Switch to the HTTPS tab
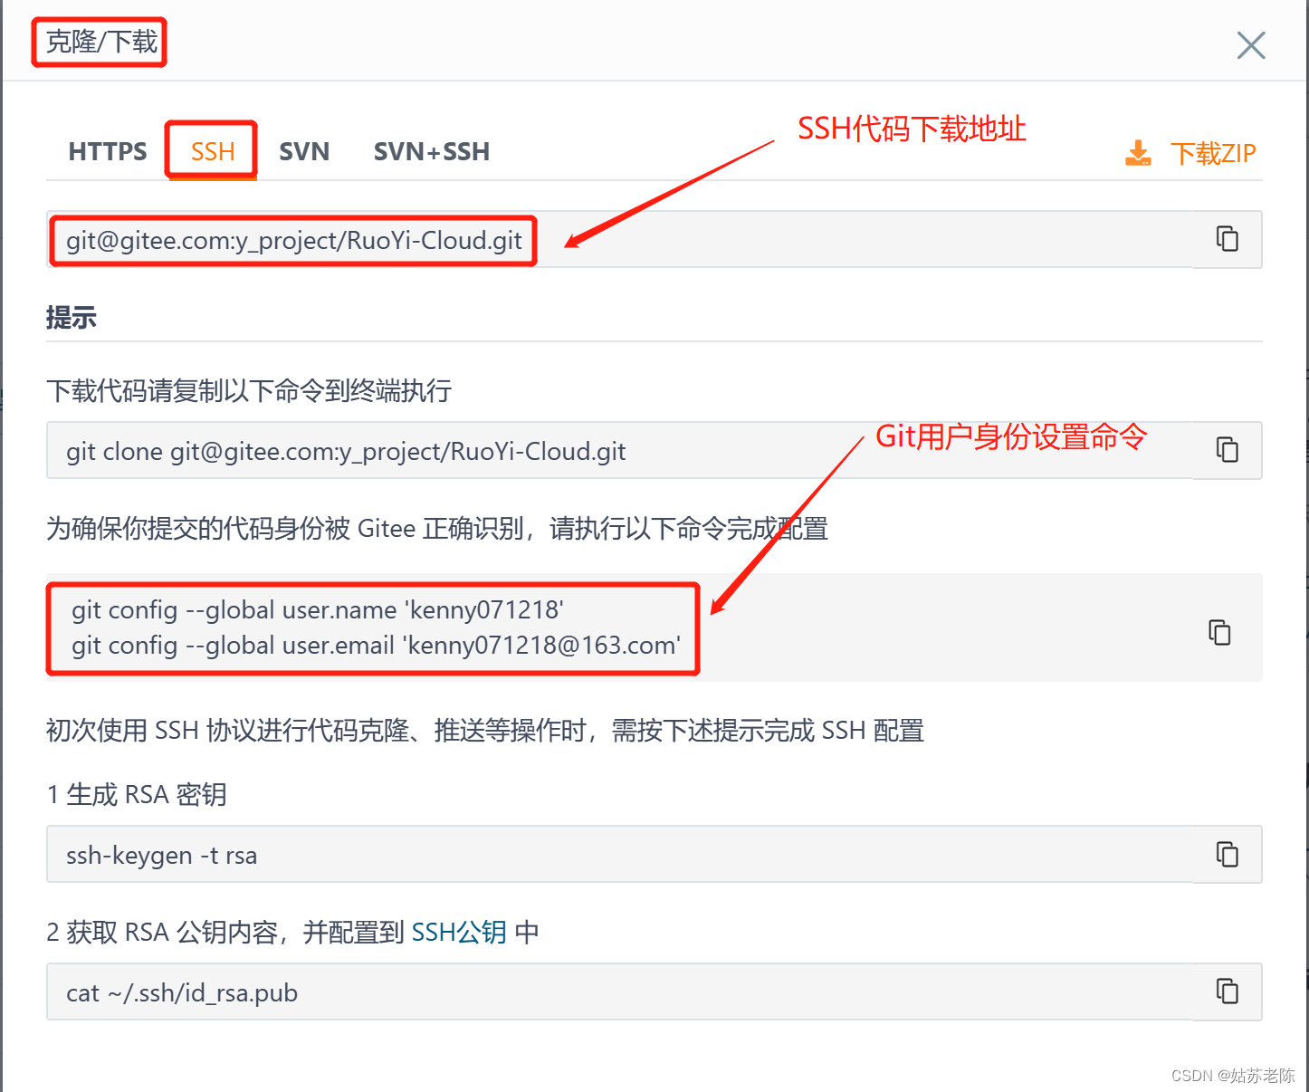1309x1092 pixels. click(108, 151)
